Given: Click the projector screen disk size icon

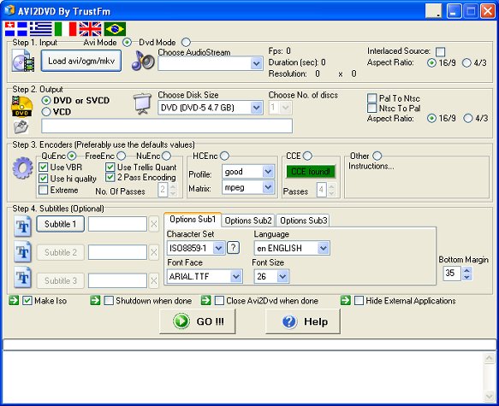Looking at the screenshot, I should 142,103.
